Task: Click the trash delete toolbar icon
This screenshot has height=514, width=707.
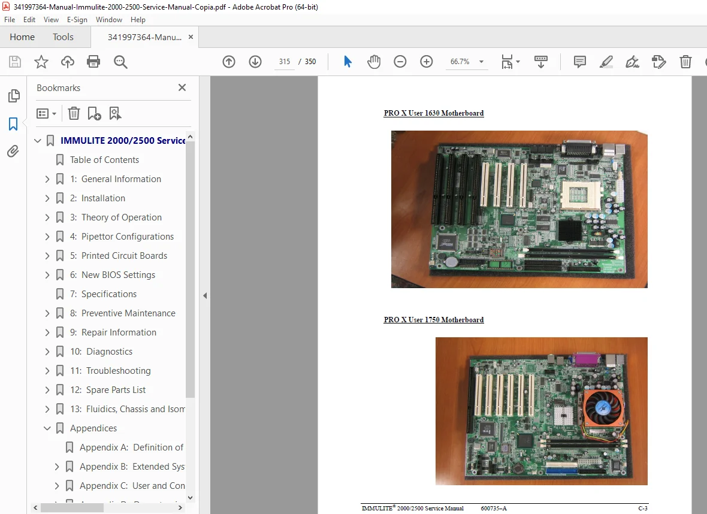Action: point(685,62)
